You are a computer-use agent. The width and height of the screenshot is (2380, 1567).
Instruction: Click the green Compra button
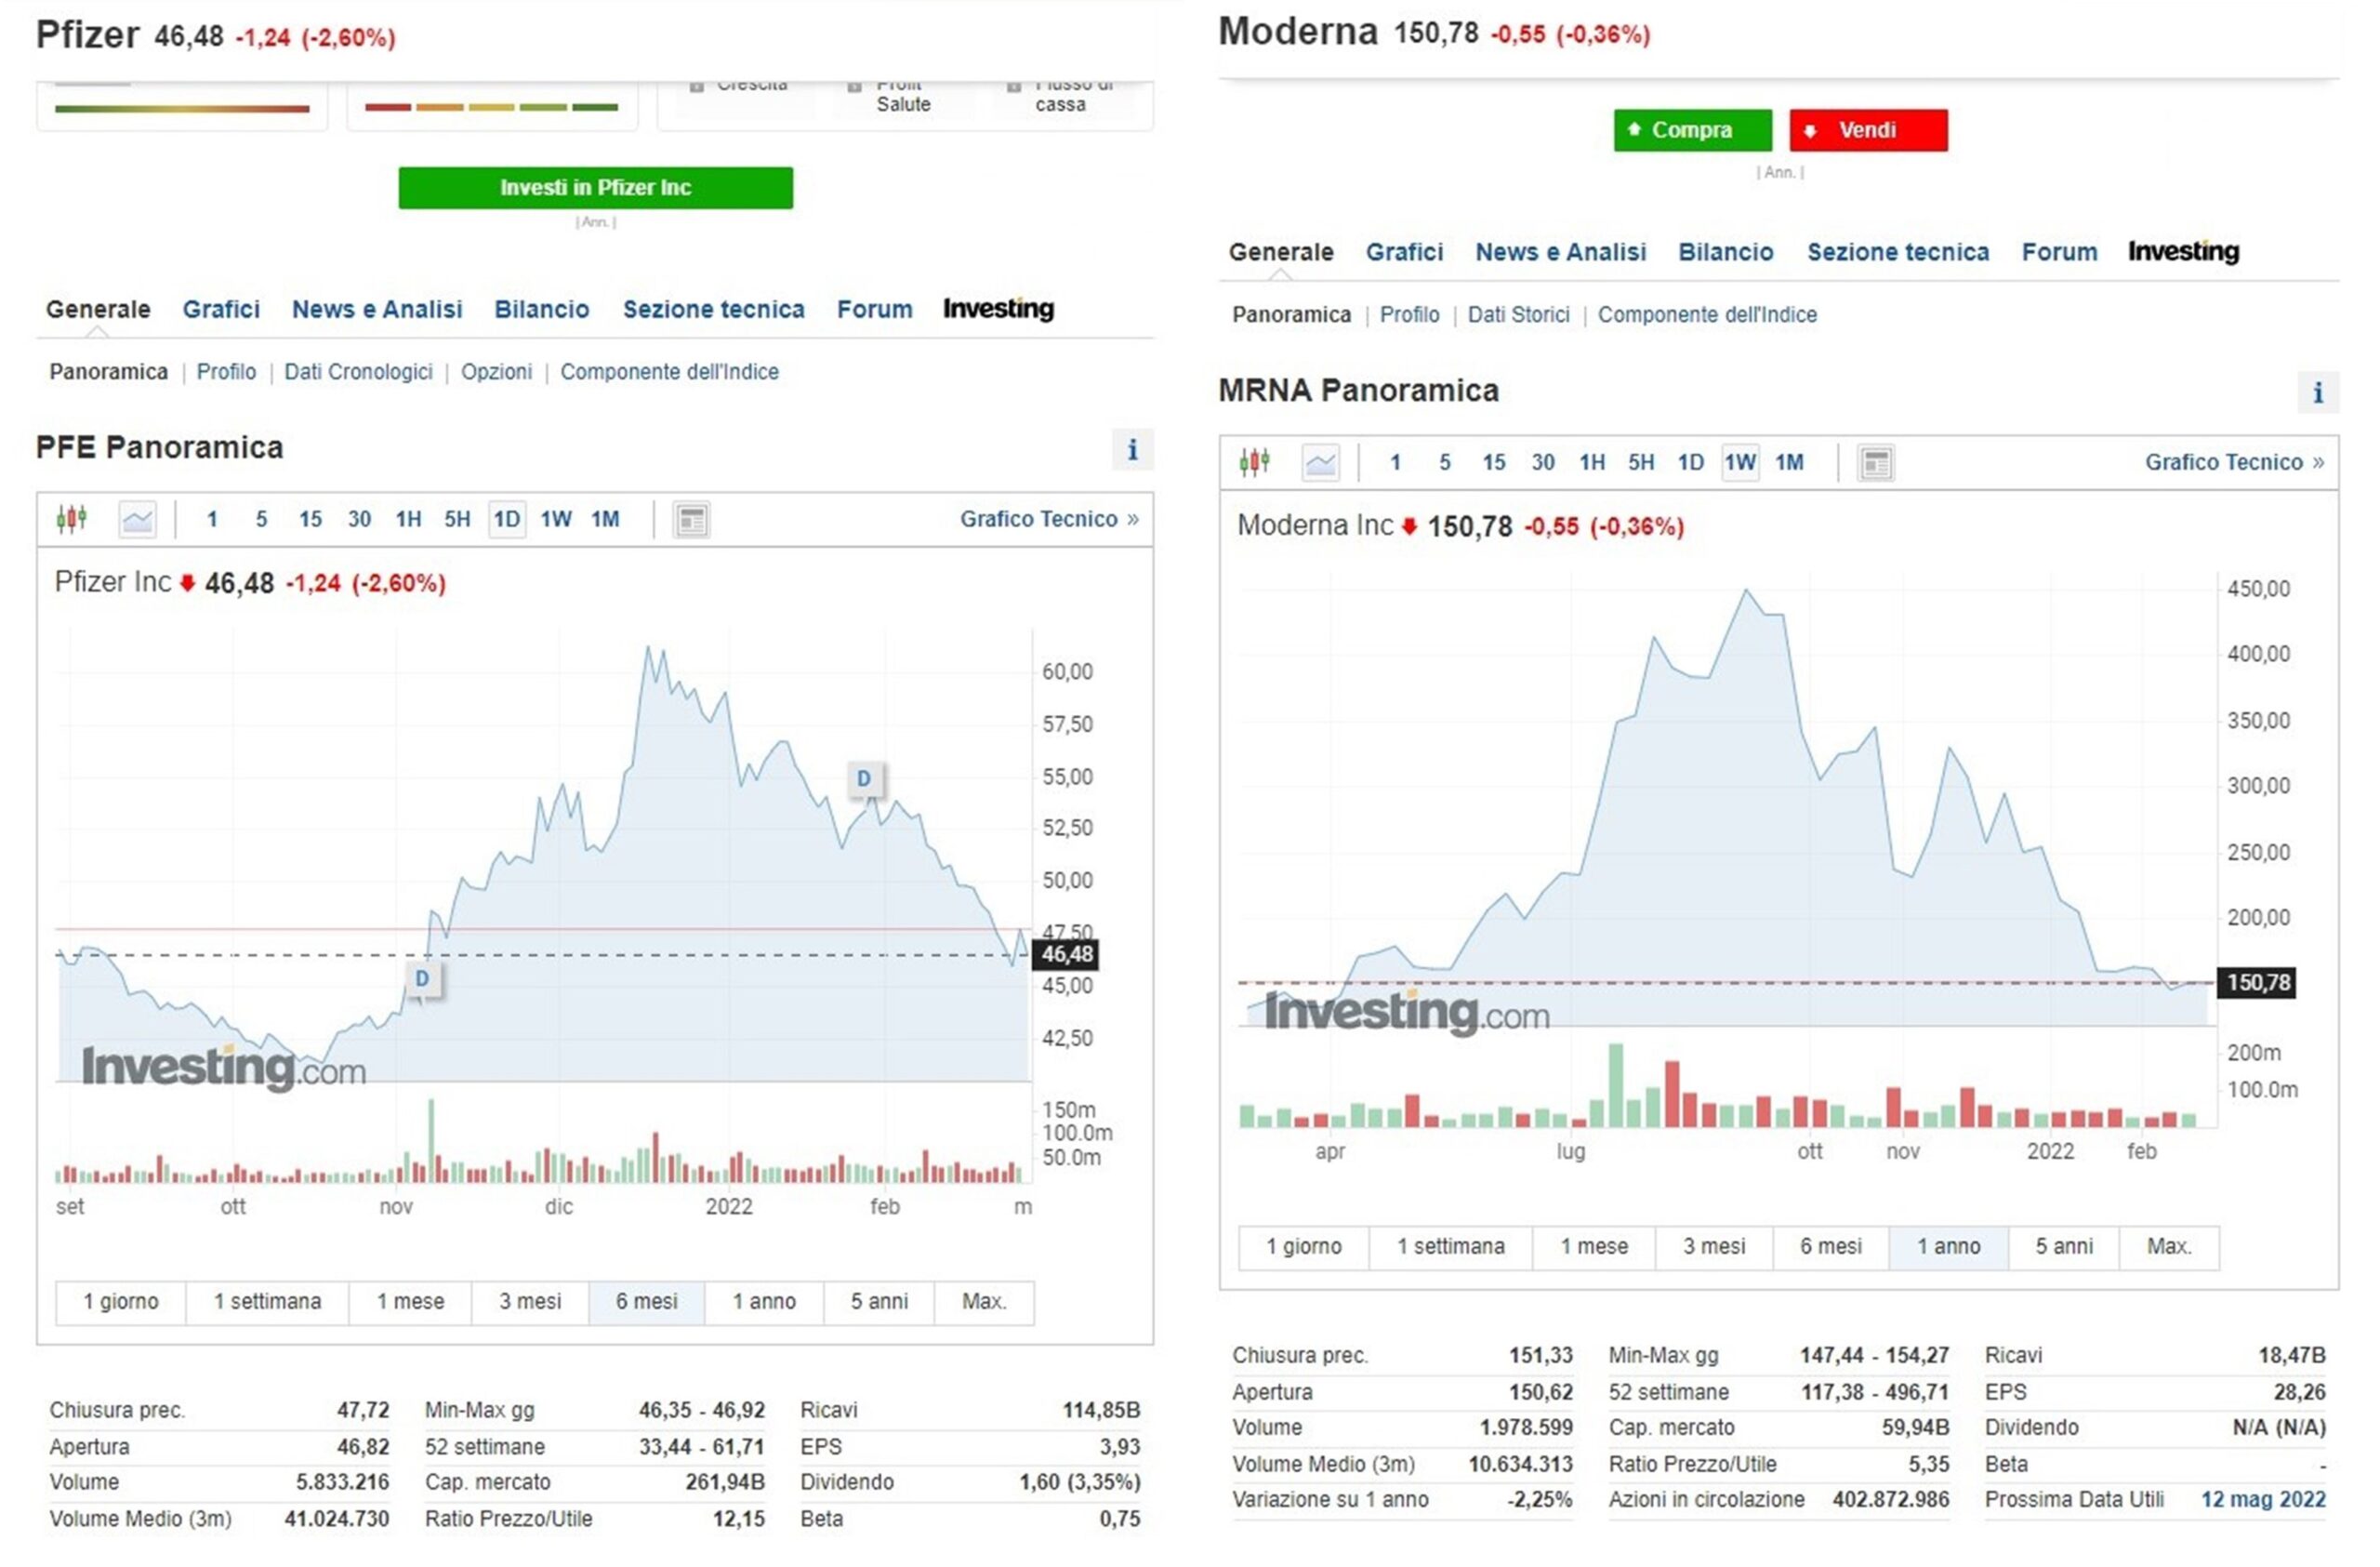point(1691,130)
